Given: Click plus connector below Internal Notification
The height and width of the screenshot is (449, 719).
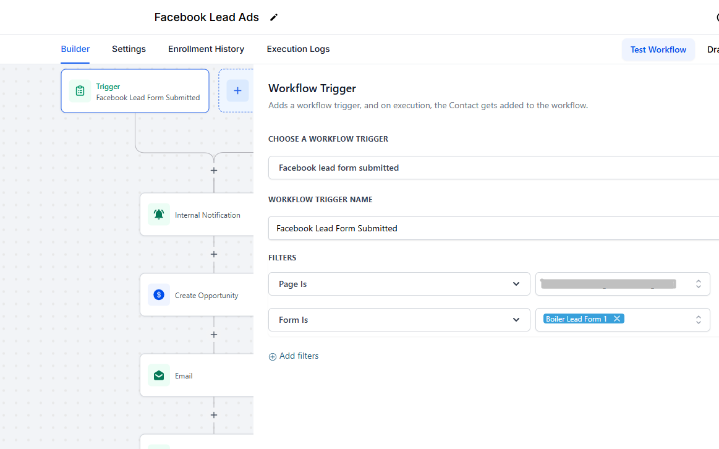Looking at the screenshot, I should [214, 254].
